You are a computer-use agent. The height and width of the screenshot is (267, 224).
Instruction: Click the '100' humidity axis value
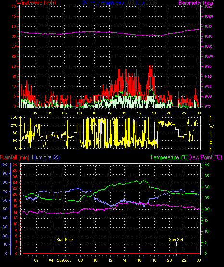4,165
